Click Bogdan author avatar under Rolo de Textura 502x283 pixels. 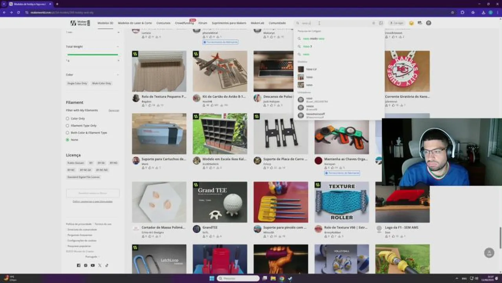pos(136,98)
